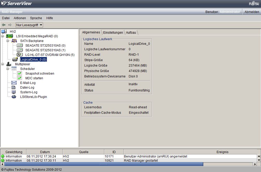Switch to the Einstellungen tab
The image size is (261, 172).
point(113,33)
